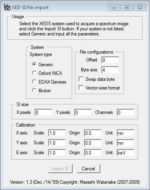The width and height of the screenshot is (150, 190).
Task: Minimize the XED-SI file import window
Action: 114,7
